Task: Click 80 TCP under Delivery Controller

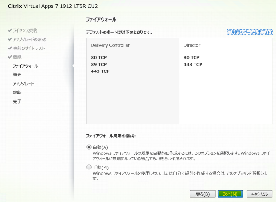Action: 99,58
